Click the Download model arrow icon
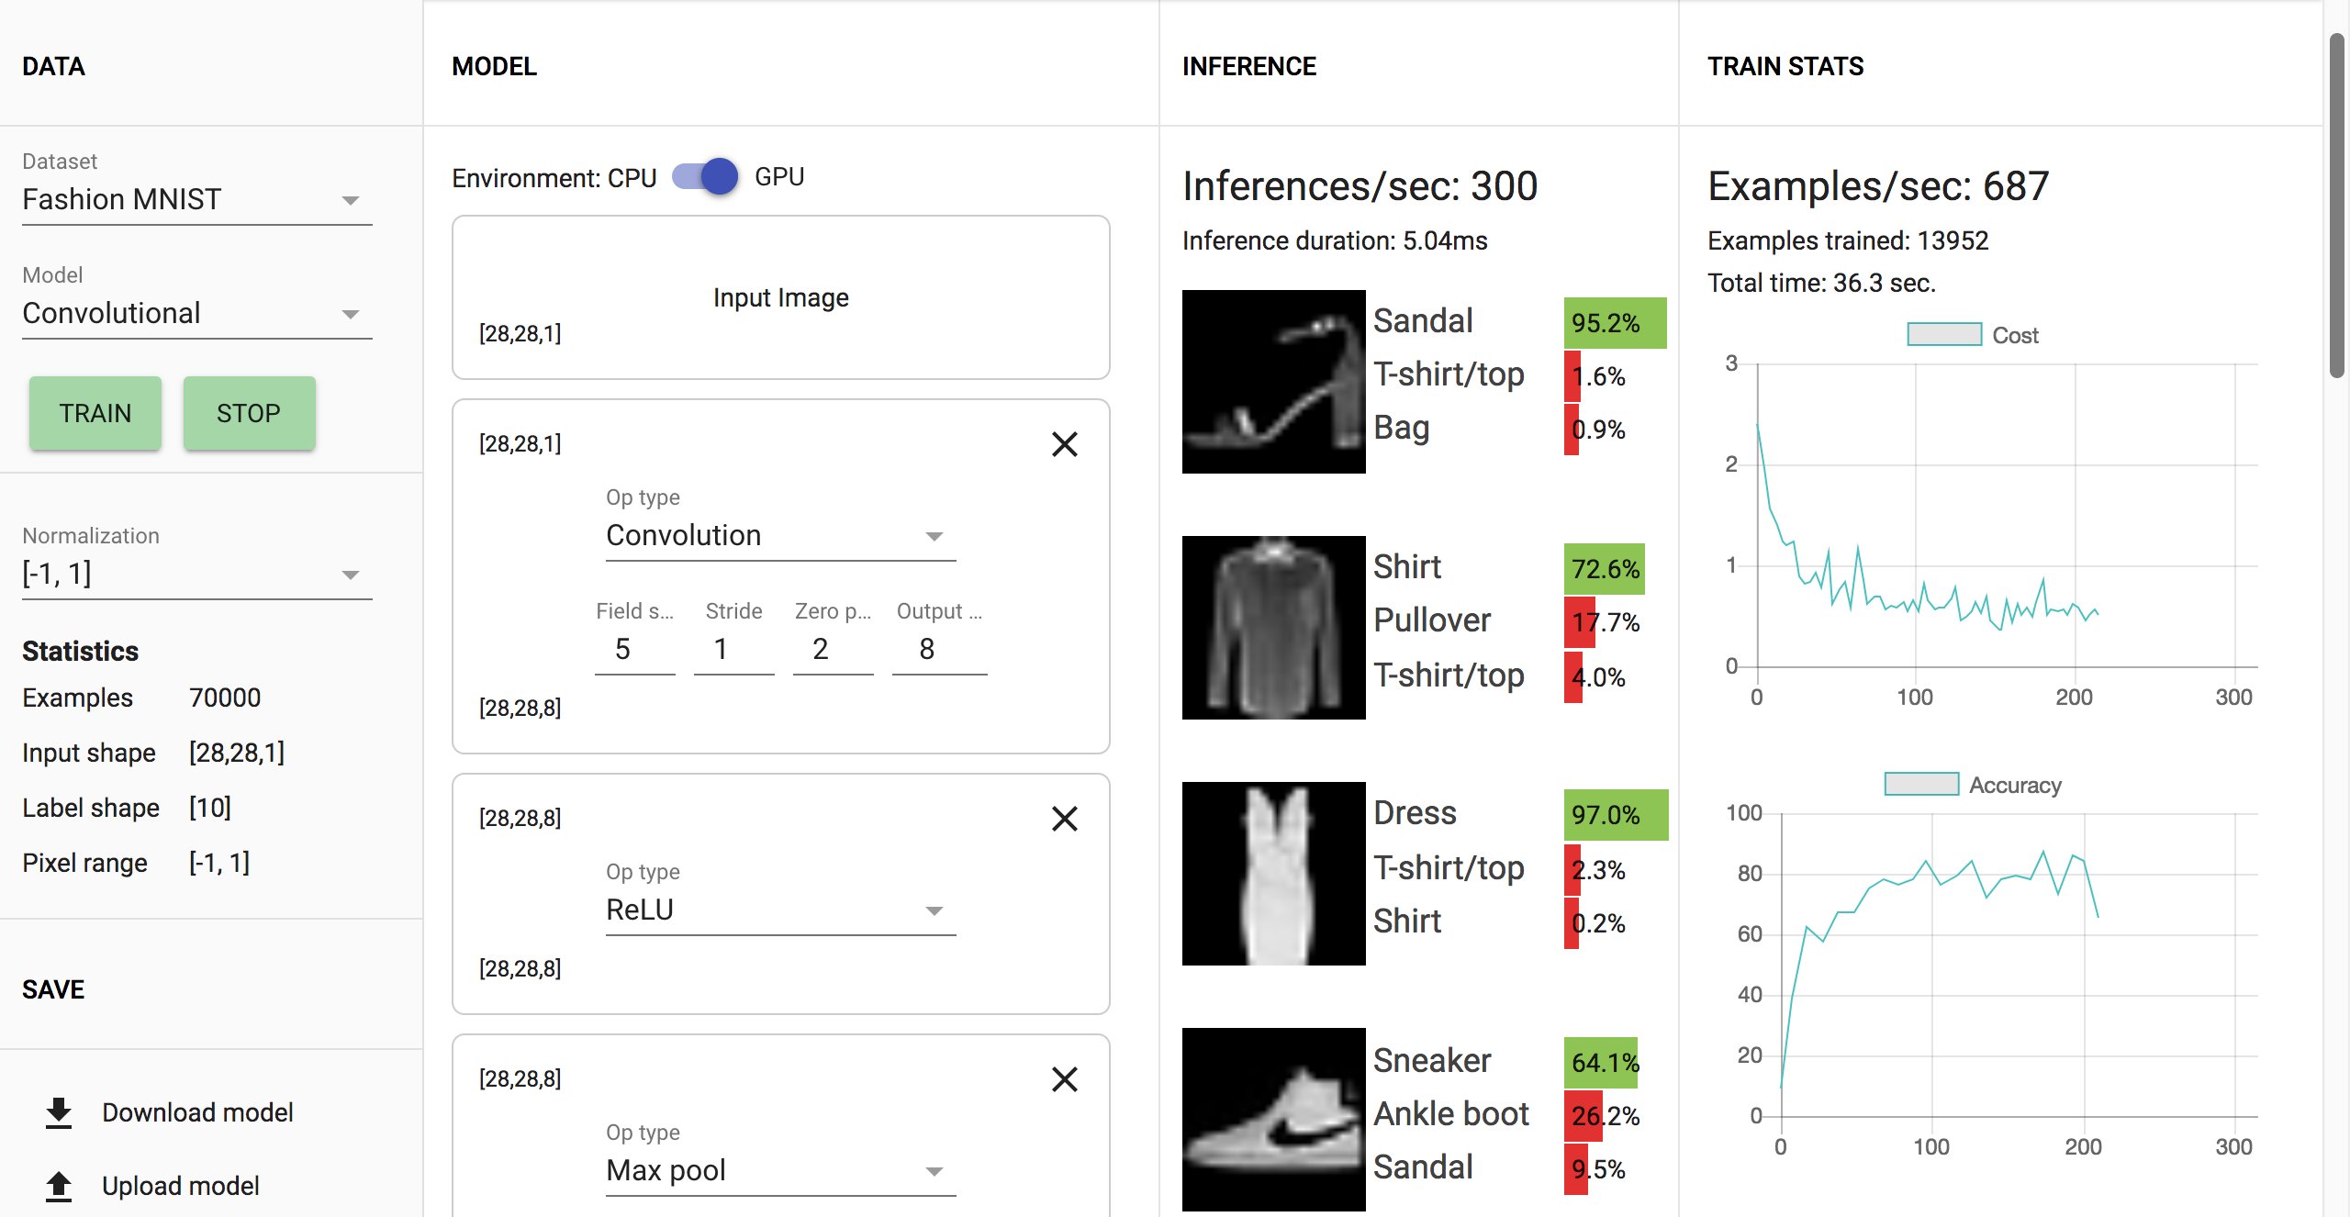 pyautogui.click(x=59, y=1112)
